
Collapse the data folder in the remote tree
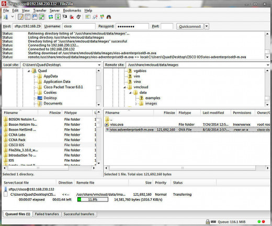click(130, 93)
